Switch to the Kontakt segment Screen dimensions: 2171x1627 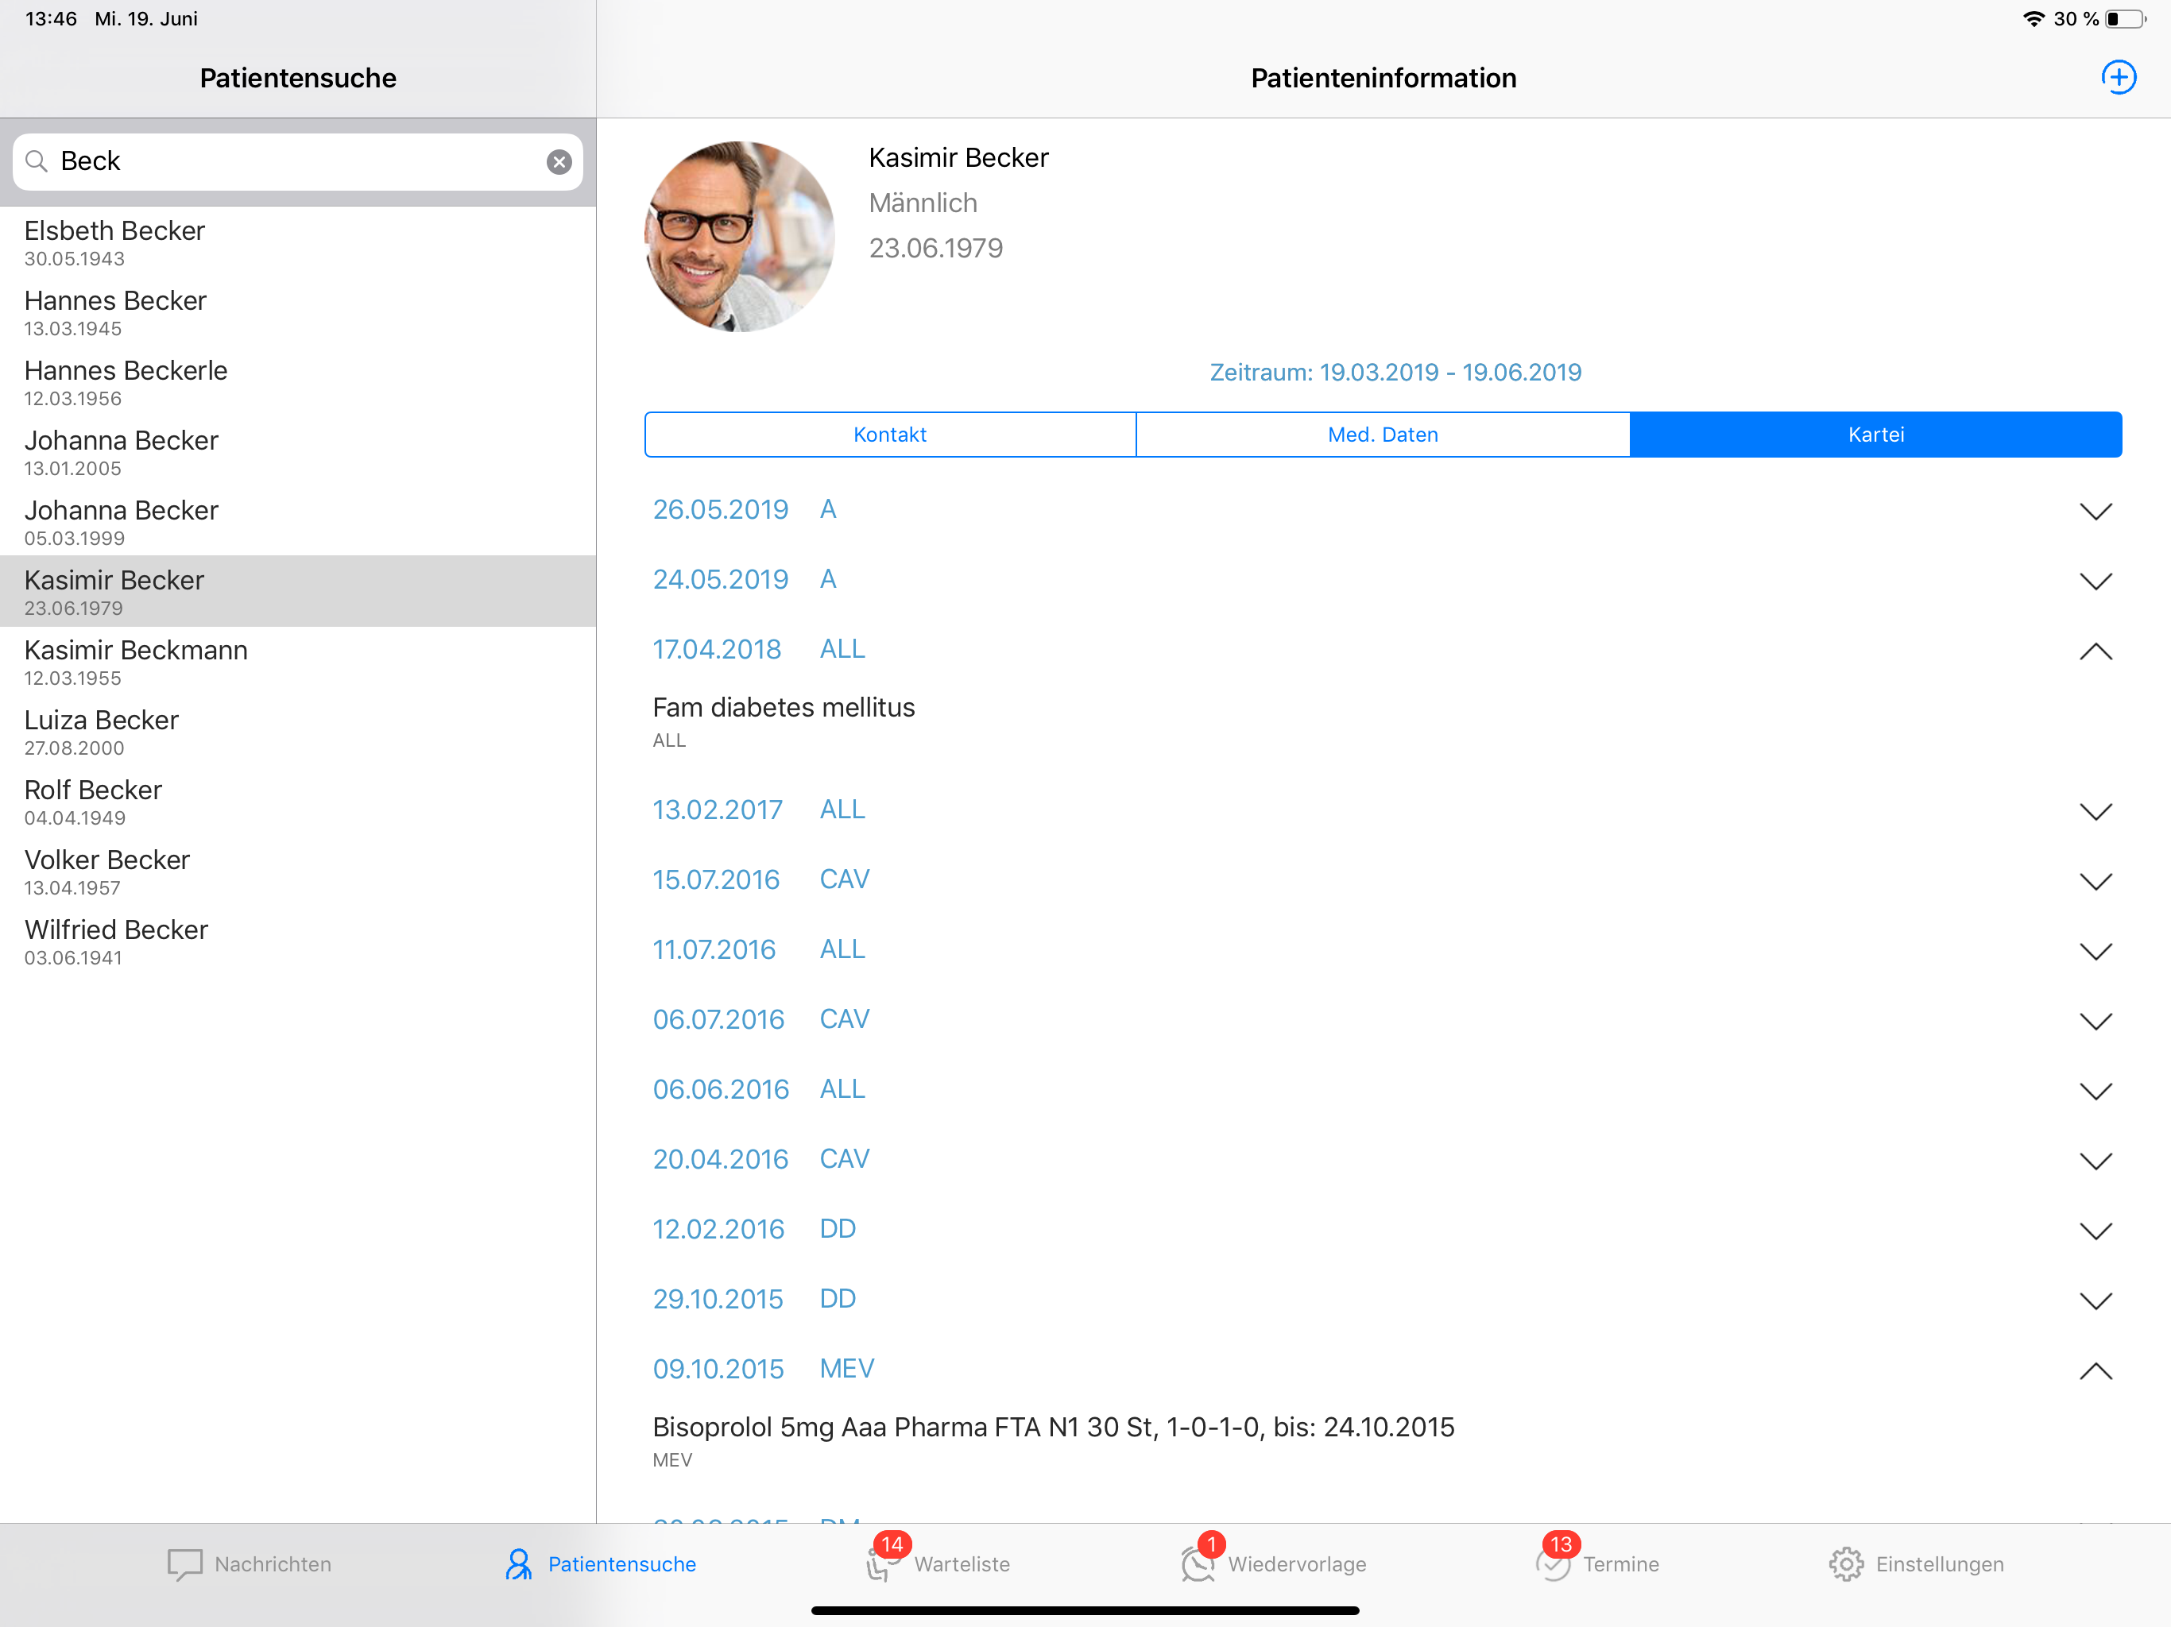click(x=890, y=435)
